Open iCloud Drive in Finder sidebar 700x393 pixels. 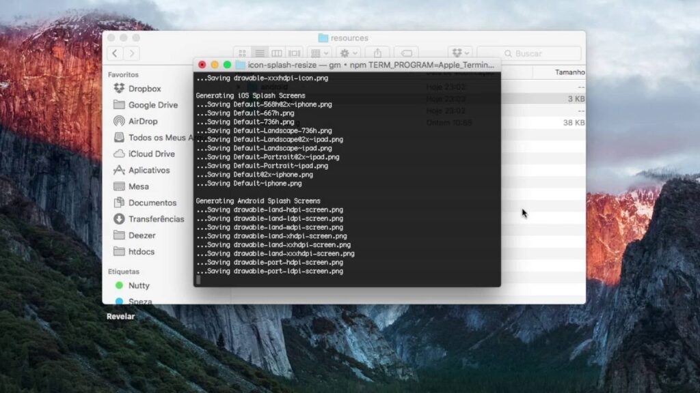[x=151, y=154]
